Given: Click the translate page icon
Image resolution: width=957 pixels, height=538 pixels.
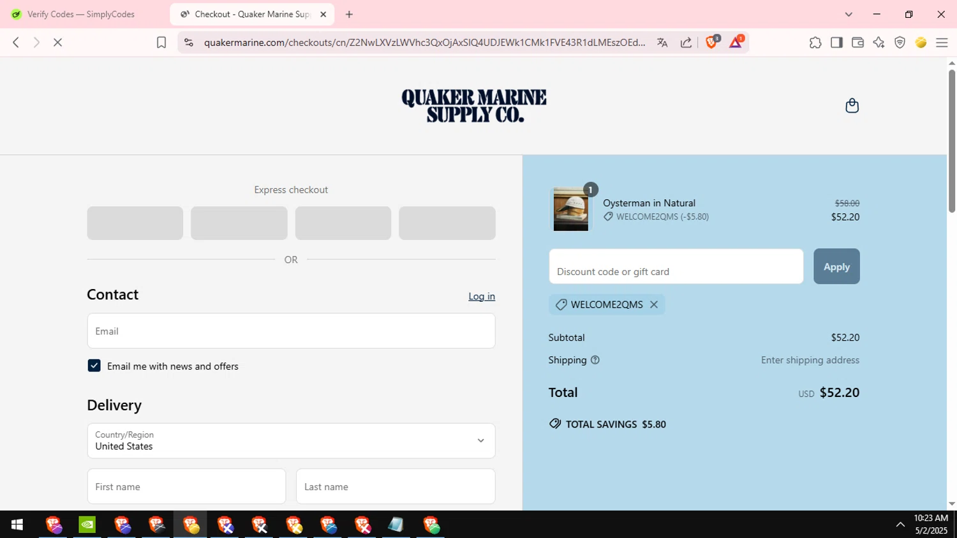Looking at the screenshot, I should 662,42.
